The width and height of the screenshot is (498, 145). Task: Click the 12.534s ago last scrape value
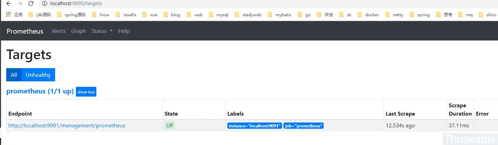[400, 125]
